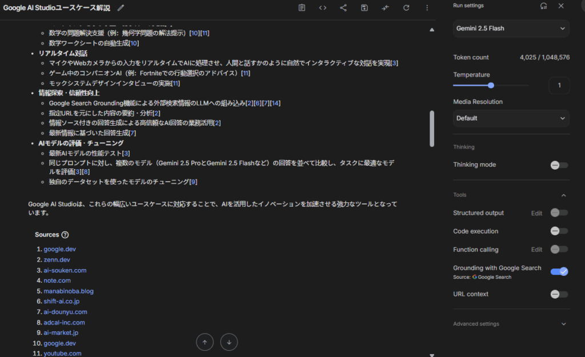Click the temperature slider handle
585x357 pixels.
point(491,86)
